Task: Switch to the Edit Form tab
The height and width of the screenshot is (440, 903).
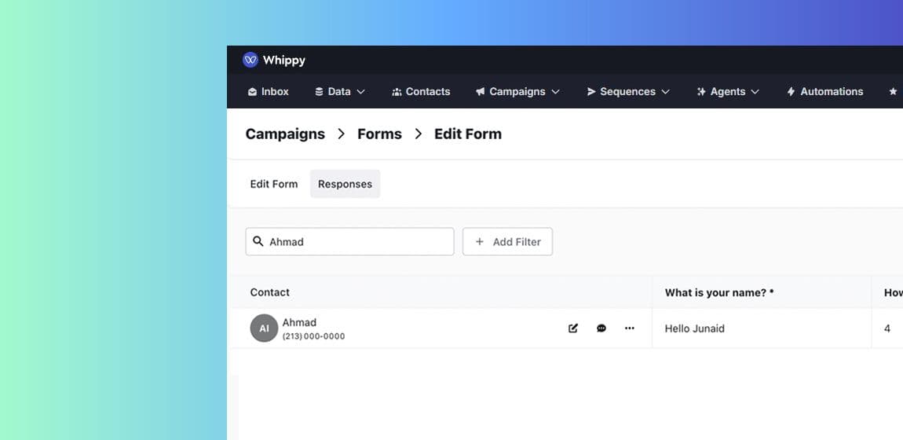Action: click(x=274, y=185)
